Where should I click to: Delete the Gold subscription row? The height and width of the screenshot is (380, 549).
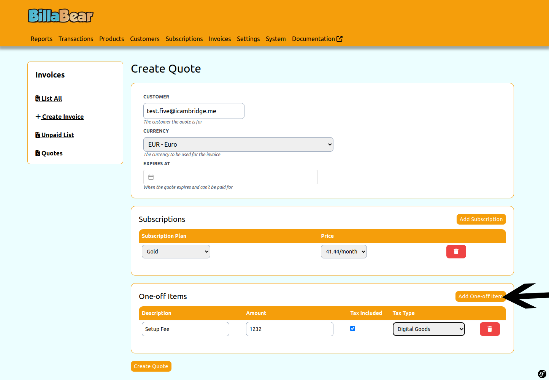click(x=456, y=252)
